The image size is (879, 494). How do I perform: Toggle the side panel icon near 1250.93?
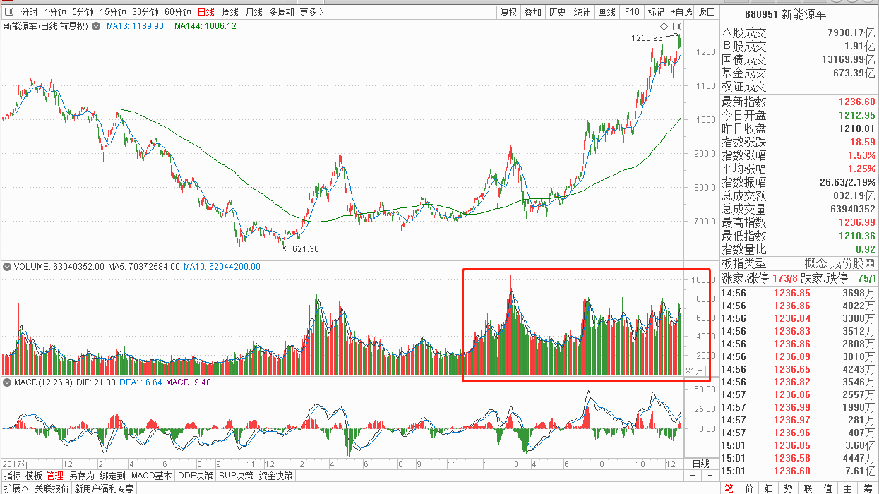pos(676,27)
